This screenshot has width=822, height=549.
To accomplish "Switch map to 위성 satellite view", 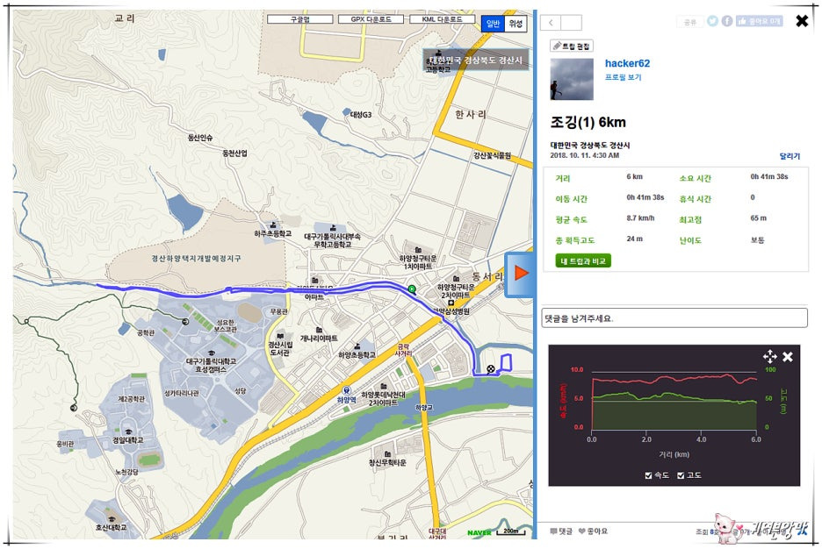I will click(516, 24).
